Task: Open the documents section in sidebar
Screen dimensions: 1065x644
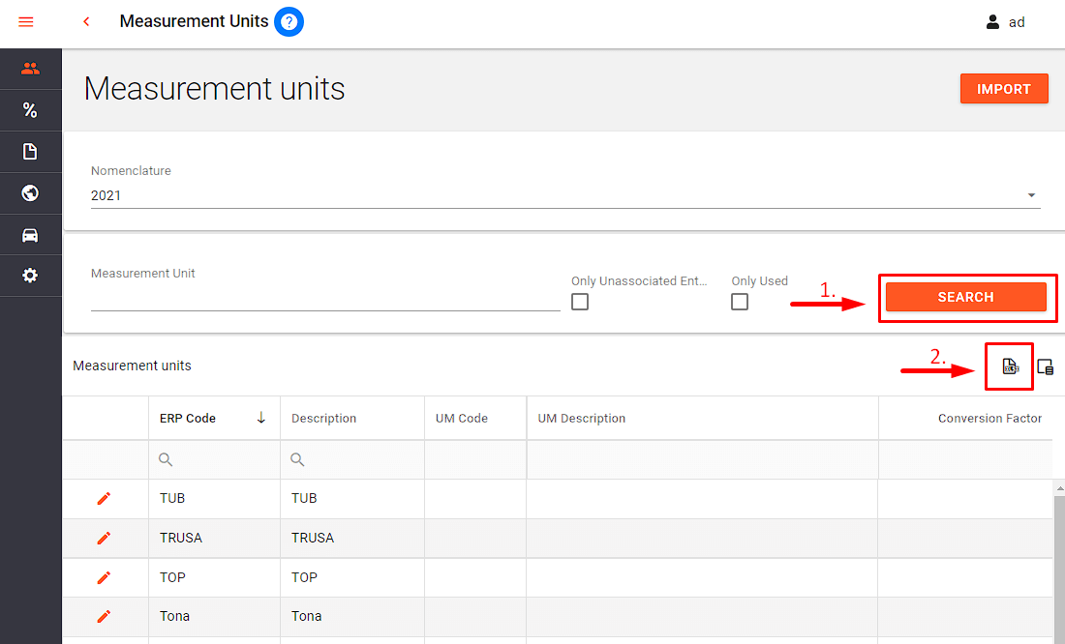Action: click(30, 151)
